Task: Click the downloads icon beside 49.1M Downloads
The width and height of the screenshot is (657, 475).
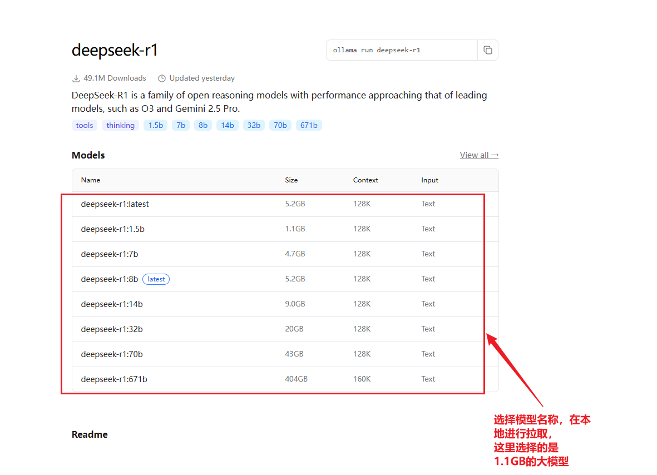Action: [76, 78]
